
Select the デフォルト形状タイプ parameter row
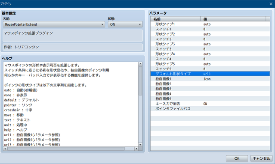210,74
